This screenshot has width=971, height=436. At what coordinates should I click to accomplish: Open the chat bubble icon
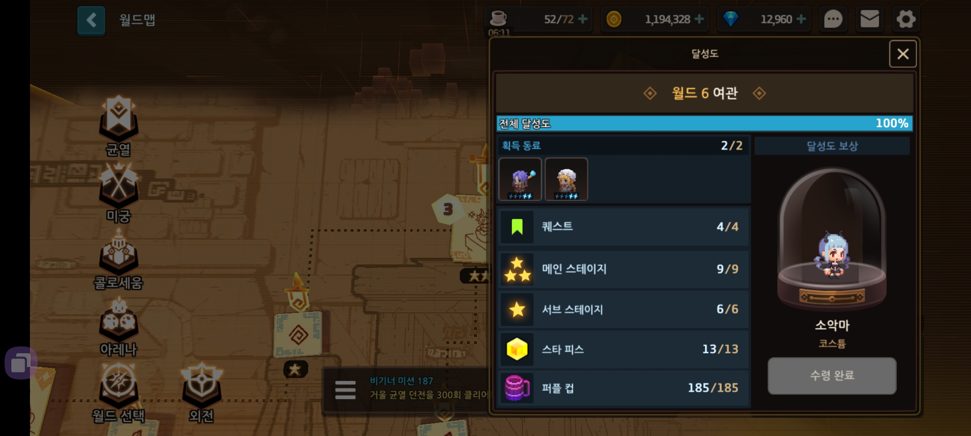[833, 19]
